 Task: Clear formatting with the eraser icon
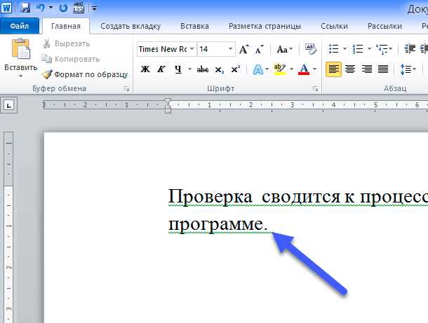(311, 50)
